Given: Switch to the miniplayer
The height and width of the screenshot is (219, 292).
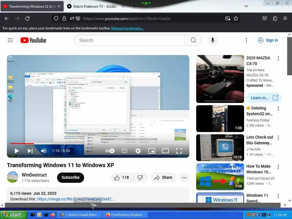Looking at the screenshot, I should (x=152, y=151).
